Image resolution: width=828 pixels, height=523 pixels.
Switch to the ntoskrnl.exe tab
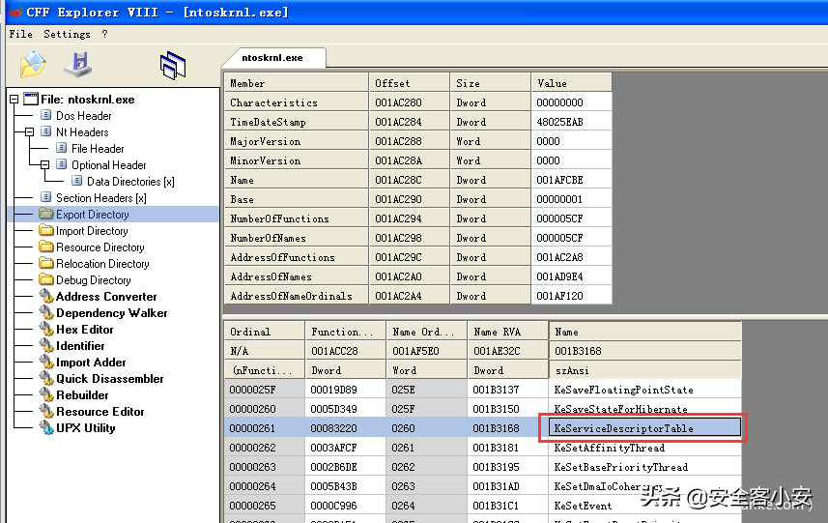[272, 58]
